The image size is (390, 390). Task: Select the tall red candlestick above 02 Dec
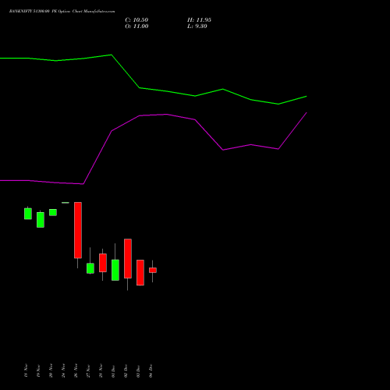(128, 258)
